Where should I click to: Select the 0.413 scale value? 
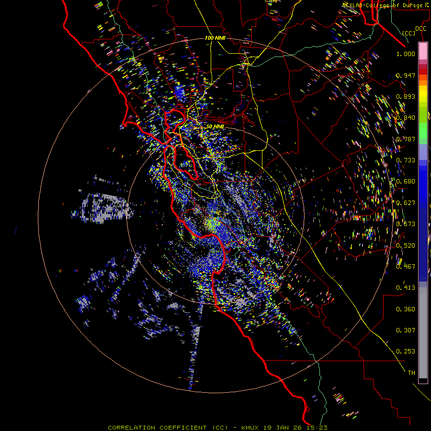click(x=406, y=288)
